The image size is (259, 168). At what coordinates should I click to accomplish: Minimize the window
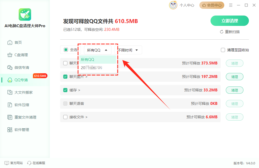point(239,5)
